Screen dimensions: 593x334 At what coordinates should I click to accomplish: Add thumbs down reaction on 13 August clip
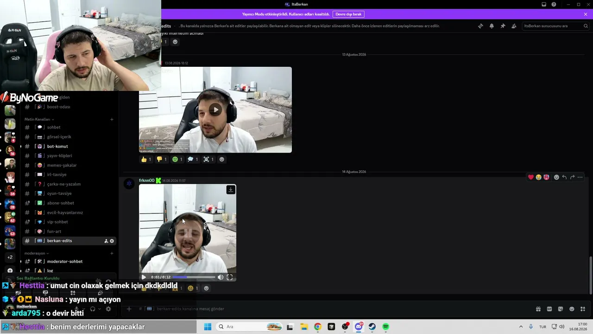162,159
